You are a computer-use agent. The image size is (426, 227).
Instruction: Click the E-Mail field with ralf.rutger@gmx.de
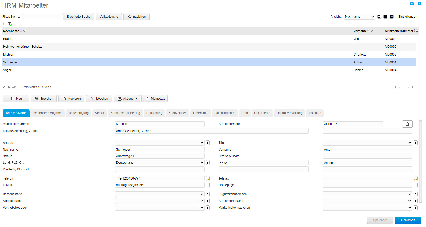click(160, 185)
